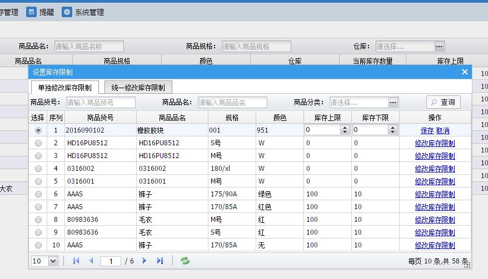The width and height of the screenshot is (488, 279).
Task: Jump to last page of results
Action: (x=160, y=261)
